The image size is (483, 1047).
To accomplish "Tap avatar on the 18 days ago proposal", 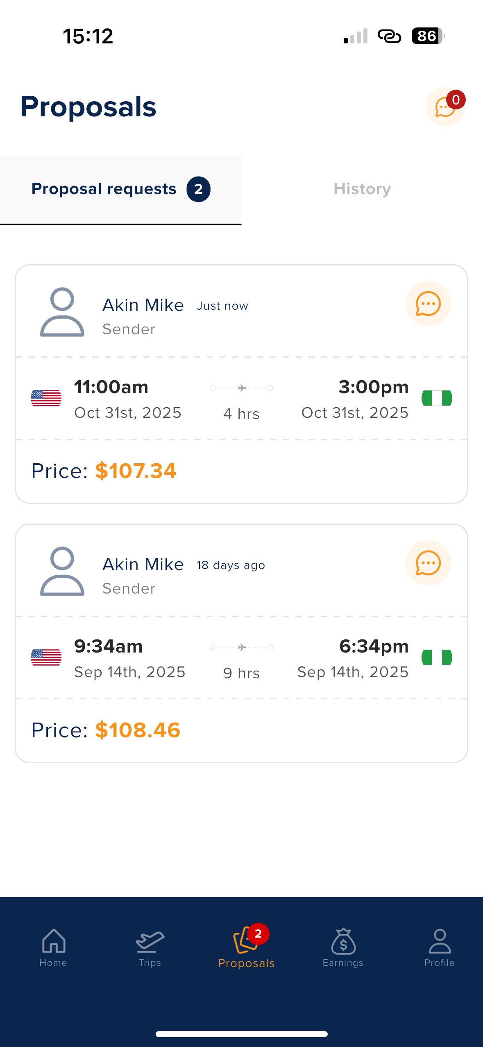I will tap(62, 571).
